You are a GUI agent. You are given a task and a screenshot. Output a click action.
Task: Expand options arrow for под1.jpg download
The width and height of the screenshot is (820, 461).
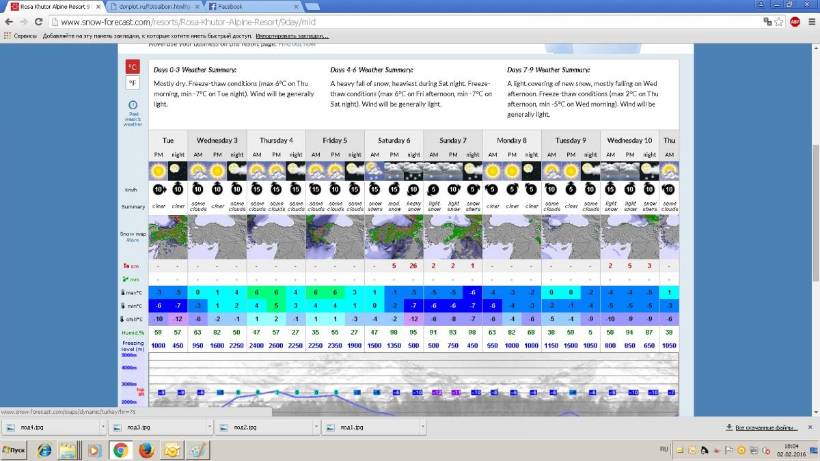(422, 428)
